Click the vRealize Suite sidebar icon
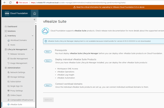The height and width of the screenshot is (108, 164). [9, 104]
